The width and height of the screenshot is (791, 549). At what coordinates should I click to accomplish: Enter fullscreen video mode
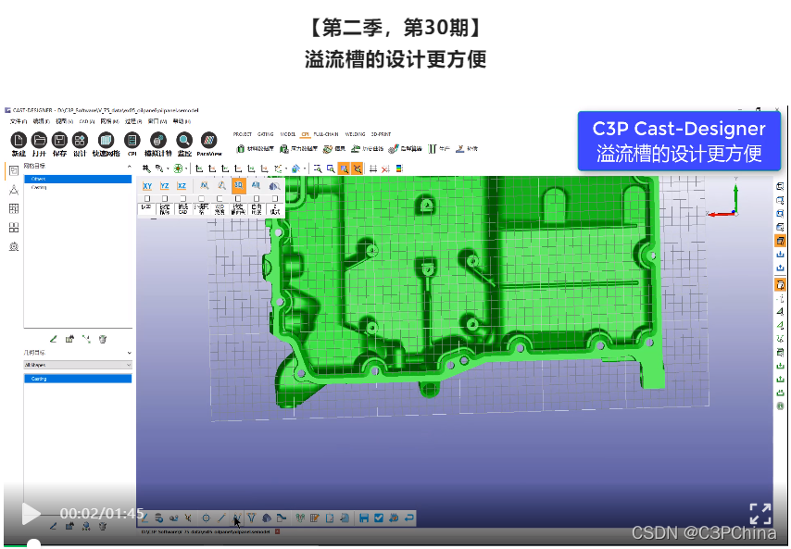[x=760, y=514]
